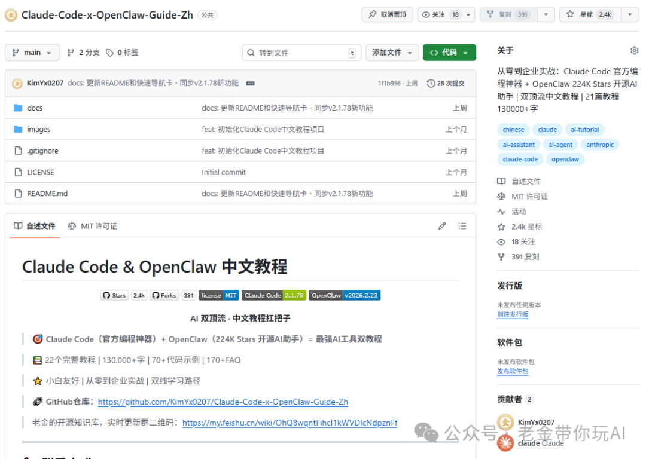Open the 2 分支 branches link

(x=84, y=52)
